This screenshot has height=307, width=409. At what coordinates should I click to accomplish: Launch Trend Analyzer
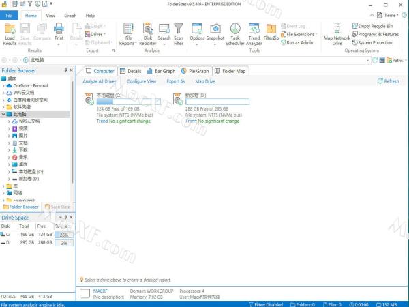coord(254,34)
